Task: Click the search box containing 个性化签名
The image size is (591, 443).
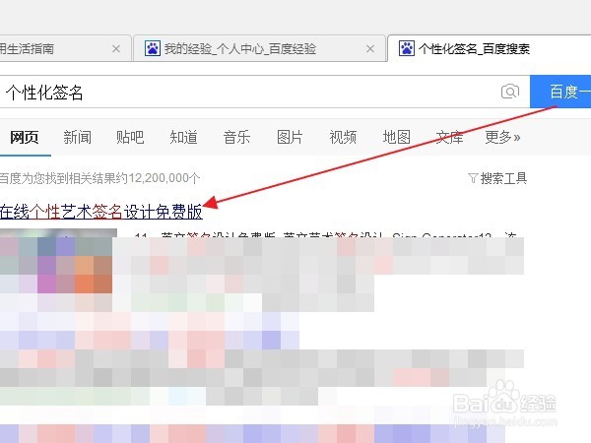Action: (265, 92)
